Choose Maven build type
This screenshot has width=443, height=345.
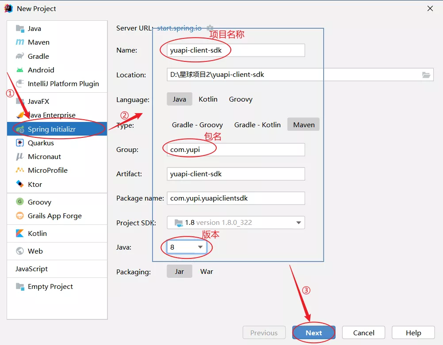click(304, 125)
